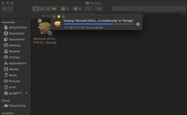Go forward with the right arrow button

coord(10,9)
